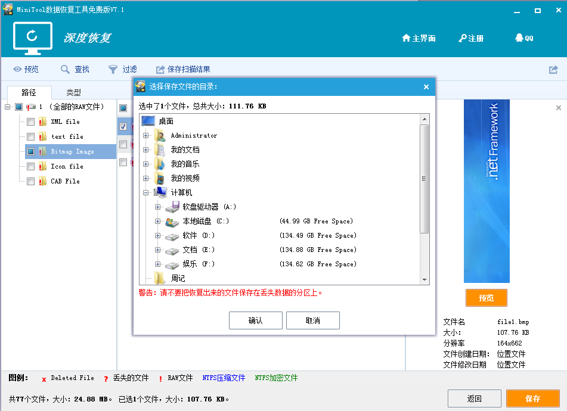Expand the local disk C: node

tap(157, 221)
